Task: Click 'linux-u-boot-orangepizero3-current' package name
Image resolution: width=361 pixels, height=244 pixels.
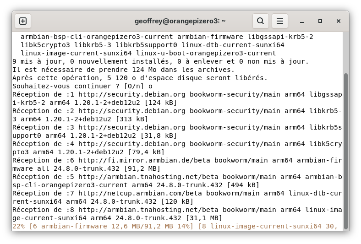Action: point(206,53)
